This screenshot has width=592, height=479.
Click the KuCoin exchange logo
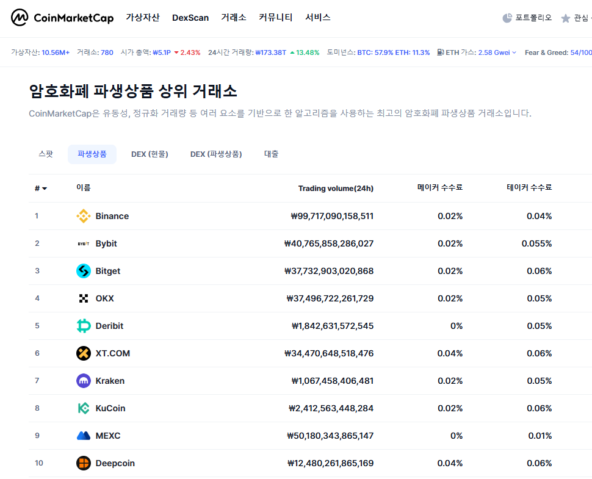84,408
